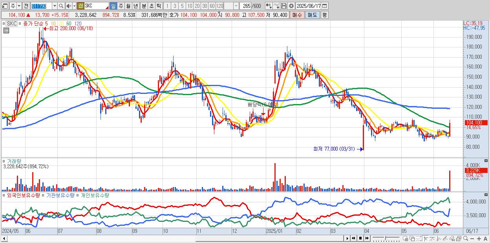The image size is (490, 243).
Task: Click the 호가 quote label
Action: pos(175,15)
